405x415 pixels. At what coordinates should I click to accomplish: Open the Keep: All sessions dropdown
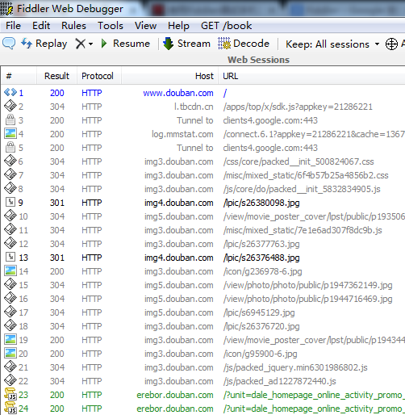click(x=332, y=44)
